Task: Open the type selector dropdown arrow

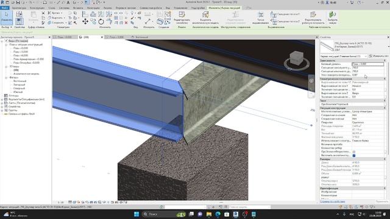Action: click(x=388, y=46)
